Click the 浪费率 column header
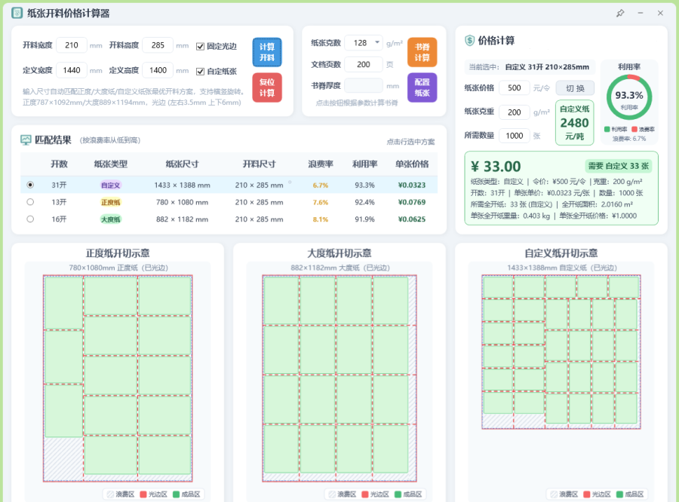Viewport: 679px width, 502px height. 321,164
